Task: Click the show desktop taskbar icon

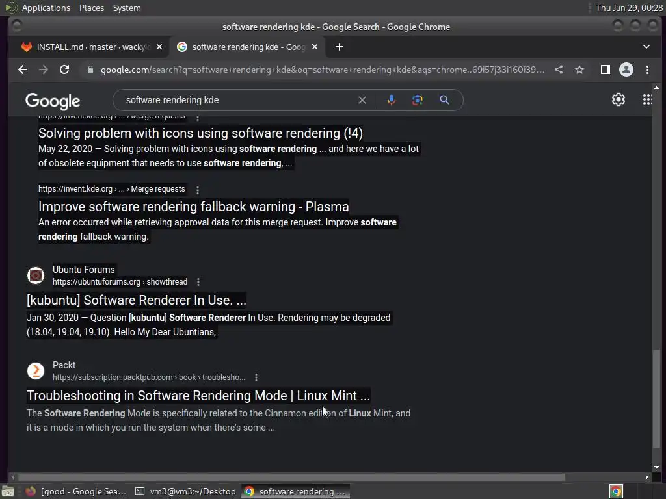Action: pos(8,491)
